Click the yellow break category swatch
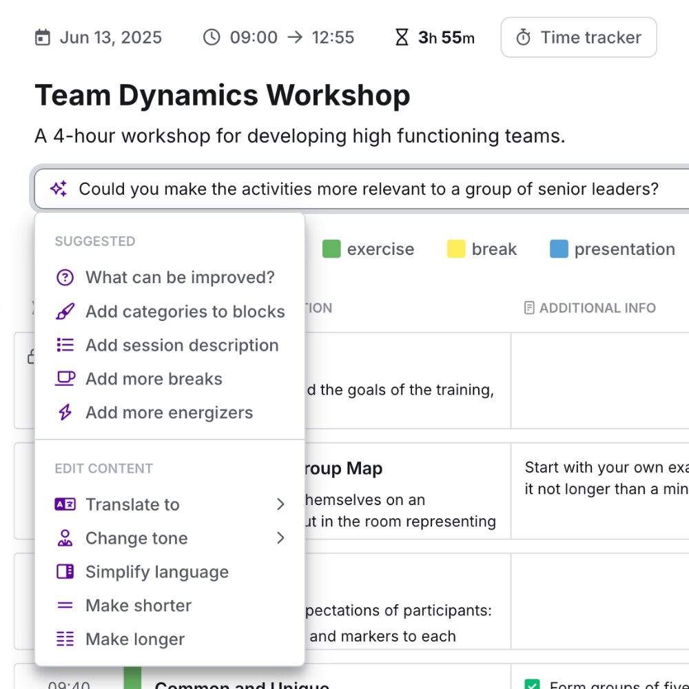Viewport: 689px width, 689px height. point(456,249)
